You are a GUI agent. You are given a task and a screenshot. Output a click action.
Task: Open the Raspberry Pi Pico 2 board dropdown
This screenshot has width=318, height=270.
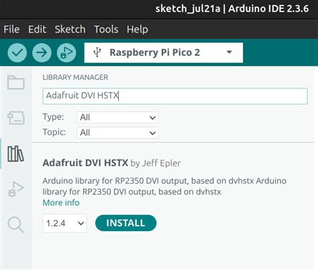pos(164,53)
